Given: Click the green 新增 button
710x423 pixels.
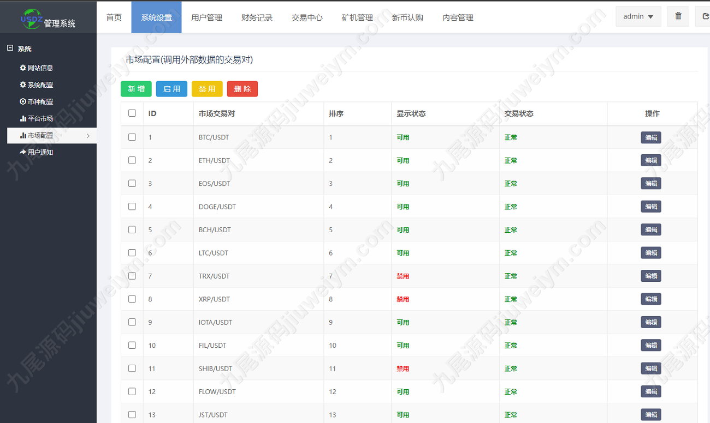Looking at the screenshot, I should (x=136, y=89).
